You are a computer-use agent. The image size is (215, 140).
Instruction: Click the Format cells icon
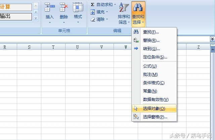[78, 7]
